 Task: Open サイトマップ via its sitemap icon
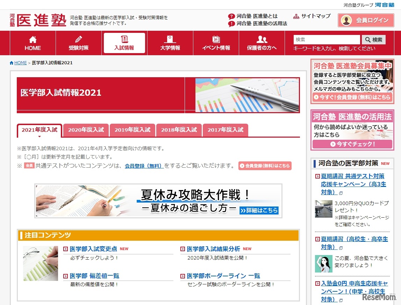[x=296, y=16]
